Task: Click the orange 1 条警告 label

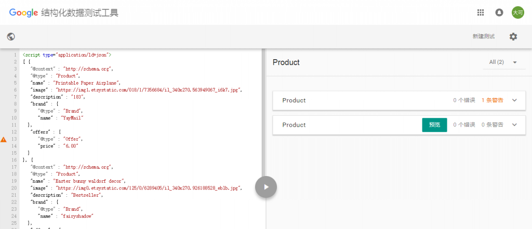Action: (491, 100)
